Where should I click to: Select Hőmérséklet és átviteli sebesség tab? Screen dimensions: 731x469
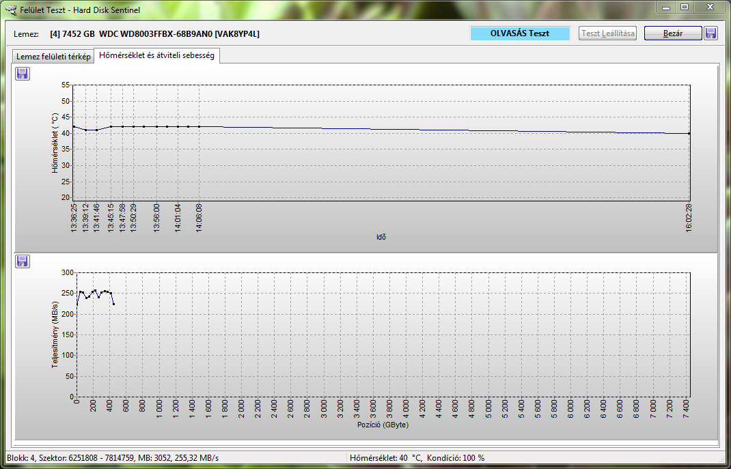pos(156,55)
